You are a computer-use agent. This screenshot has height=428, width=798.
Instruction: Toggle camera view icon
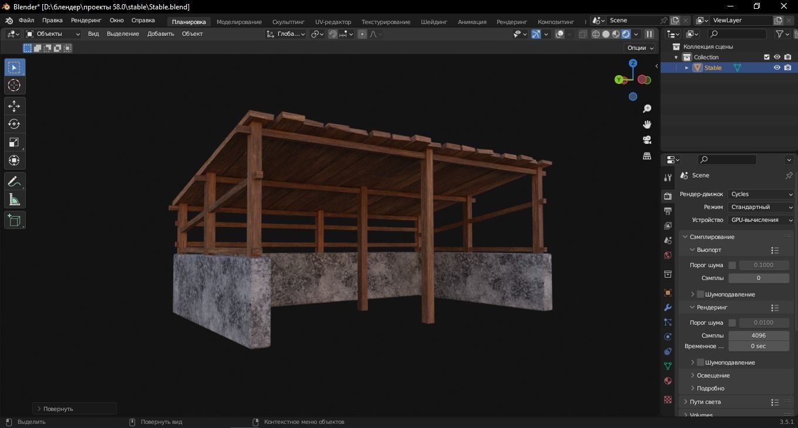coord(647,140)
